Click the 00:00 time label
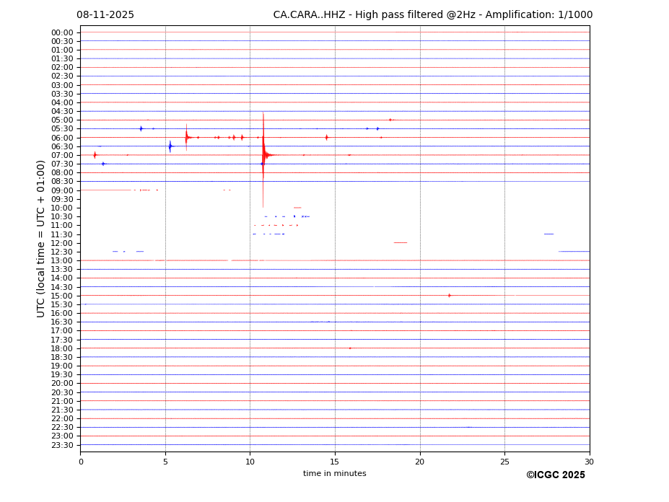 point(62,32)
